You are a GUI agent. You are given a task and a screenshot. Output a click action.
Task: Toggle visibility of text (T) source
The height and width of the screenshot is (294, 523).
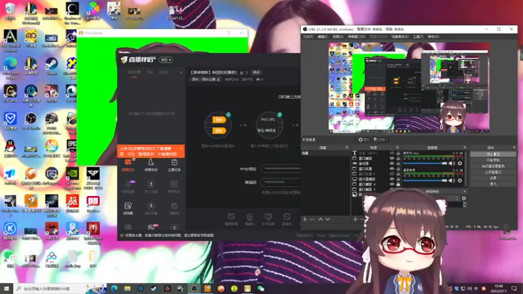pyautogui.click(x=392, y=153)
